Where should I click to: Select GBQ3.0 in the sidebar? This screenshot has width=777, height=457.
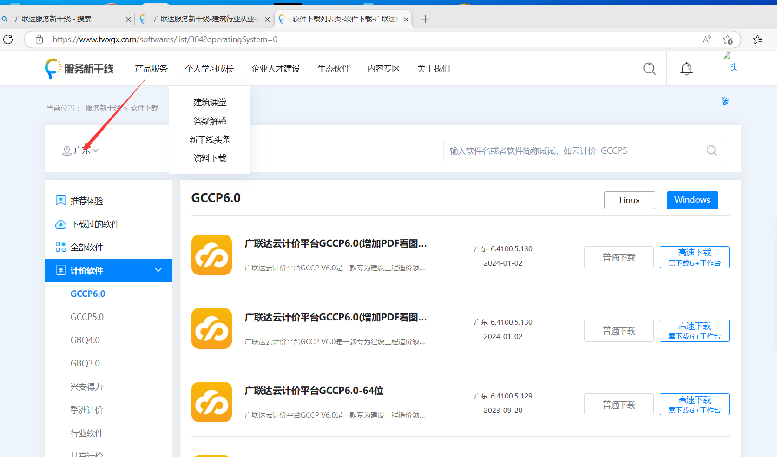[85, 363]
